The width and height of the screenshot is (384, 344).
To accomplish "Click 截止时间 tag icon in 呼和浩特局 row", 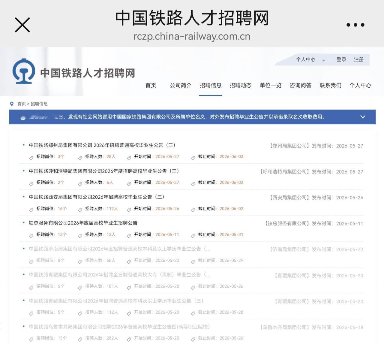I will click(x=193, y=184).
